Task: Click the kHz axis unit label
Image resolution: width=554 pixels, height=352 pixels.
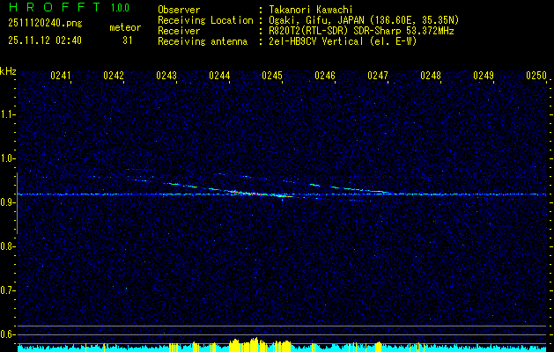Action: coord(8,71)
